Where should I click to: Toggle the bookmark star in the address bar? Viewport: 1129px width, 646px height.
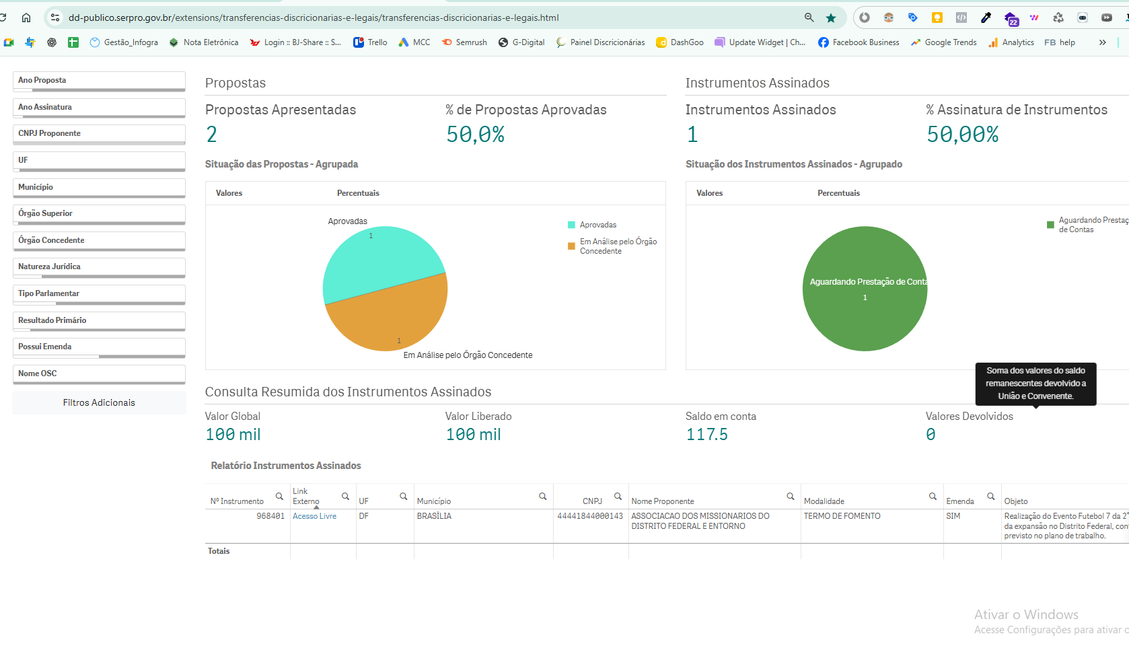[832, 18]
